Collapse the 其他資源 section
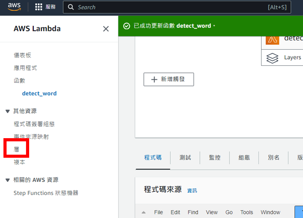303x218 pixels. tap(8, 111)
